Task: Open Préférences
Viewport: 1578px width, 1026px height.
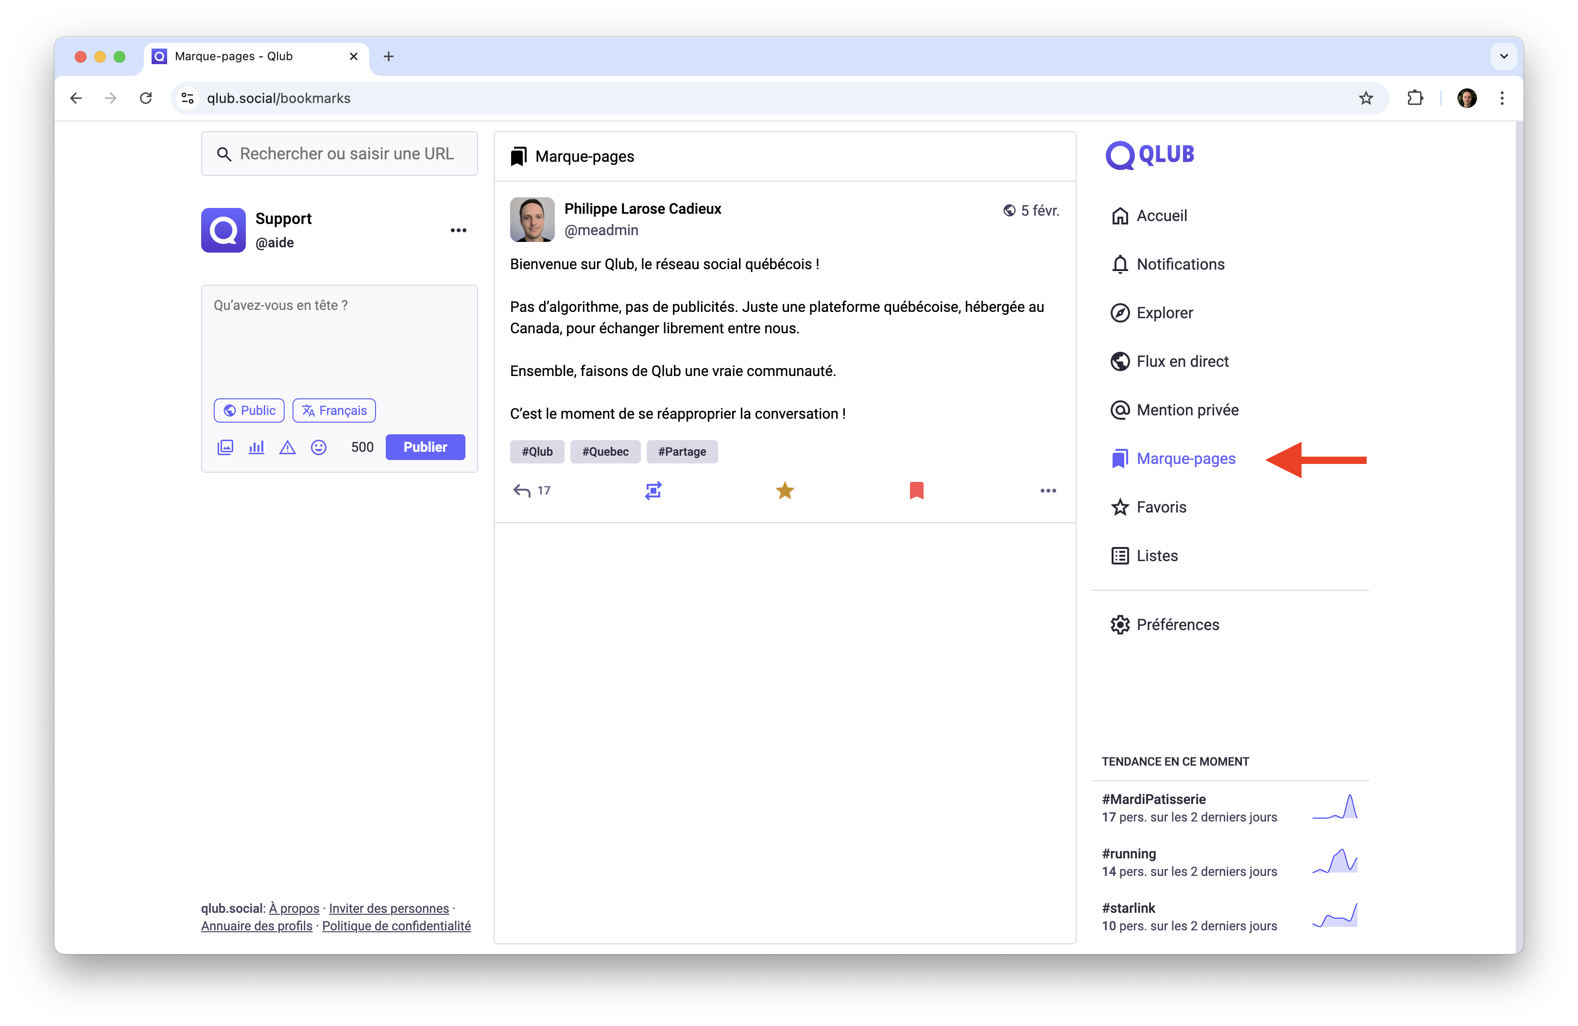Action: pyautogui.click(x=1165, y=625)
